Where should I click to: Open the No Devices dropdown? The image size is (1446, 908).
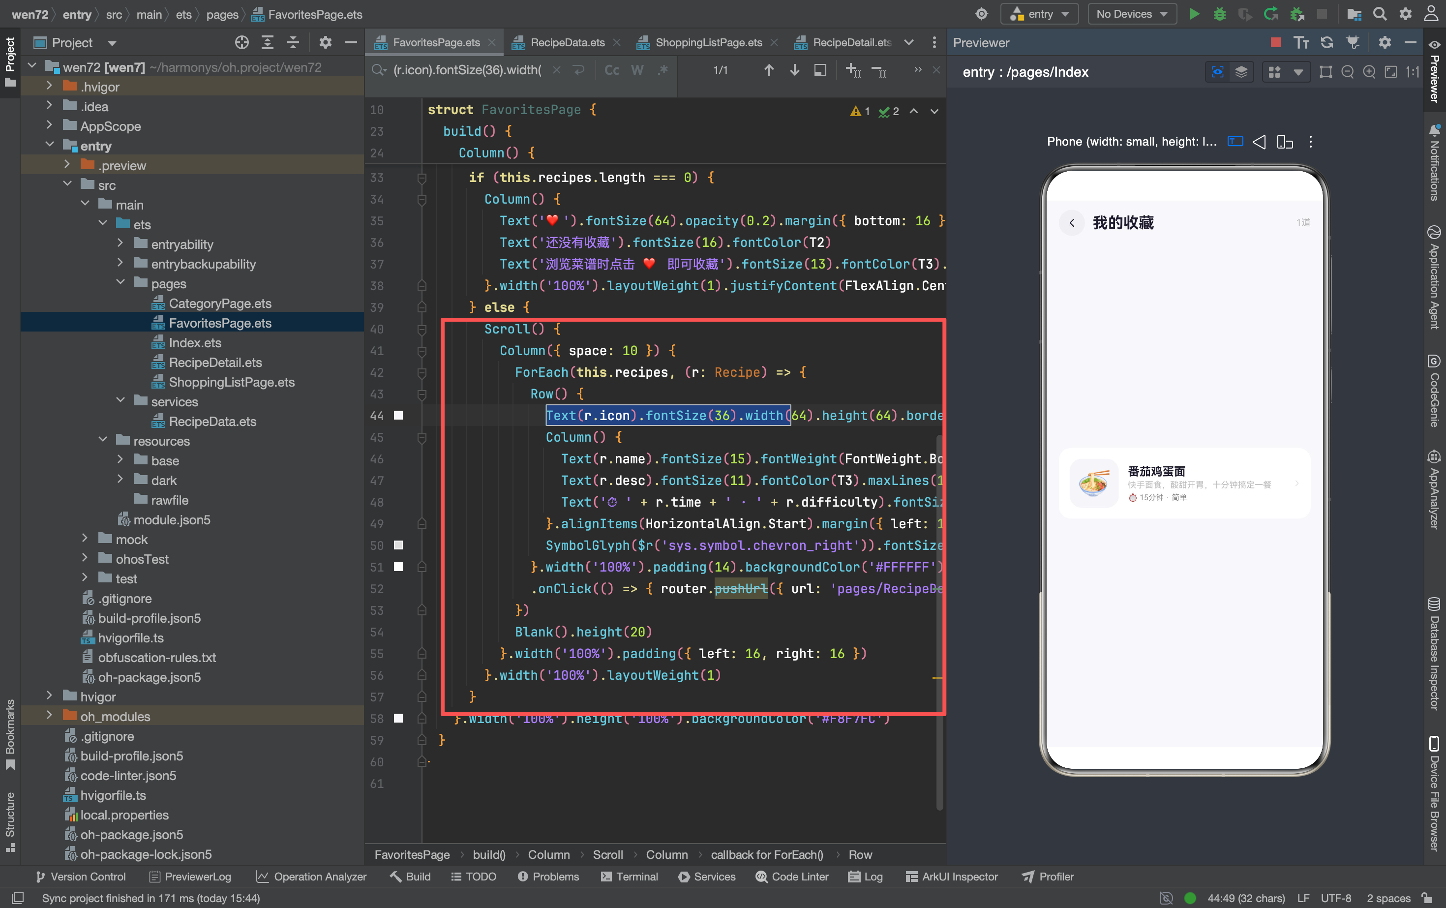pos(1131,14)
